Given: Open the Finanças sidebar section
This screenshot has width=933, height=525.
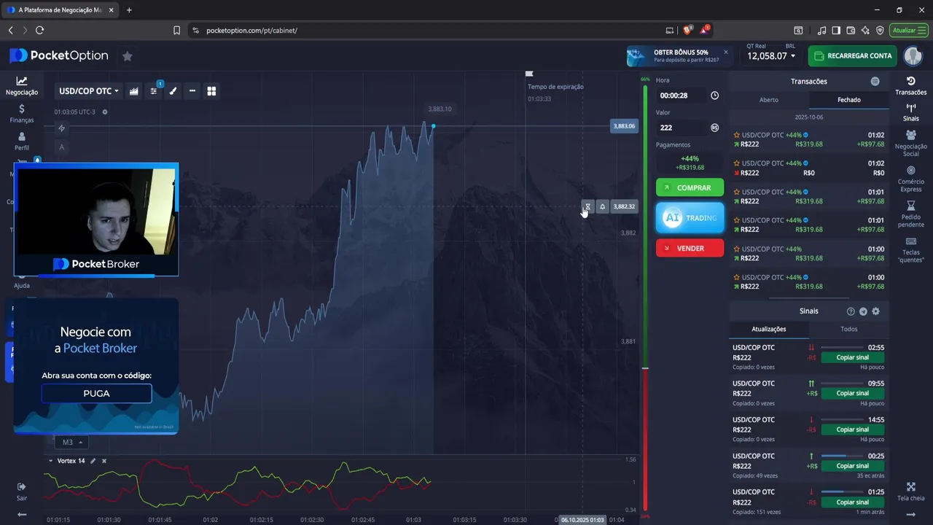Looking at the screenshot, I should (22, 113).
